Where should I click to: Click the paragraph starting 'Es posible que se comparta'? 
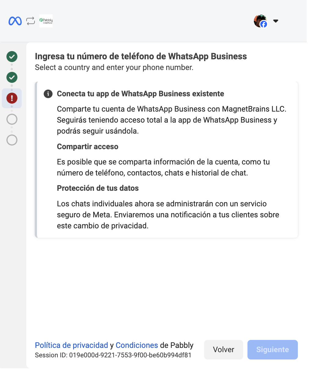163,168
